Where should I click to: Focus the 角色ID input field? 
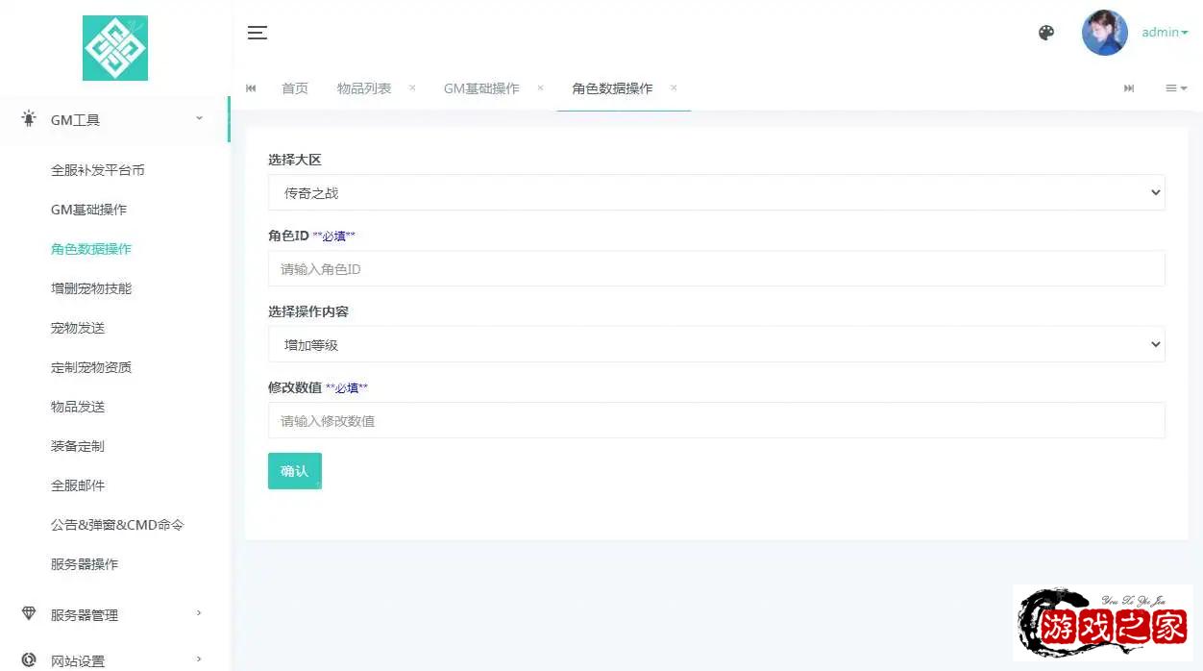716,269
